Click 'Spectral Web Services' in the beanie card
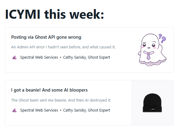This screenshot has height=133, width=180. (x=39, y=110)
